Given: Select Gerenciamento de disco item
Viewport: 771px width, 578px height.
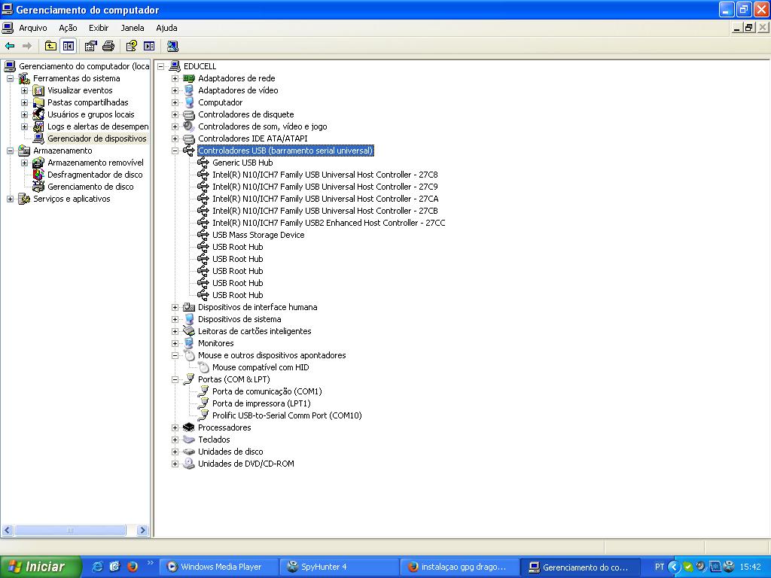Looking at the screenshot, I should 90,187.
